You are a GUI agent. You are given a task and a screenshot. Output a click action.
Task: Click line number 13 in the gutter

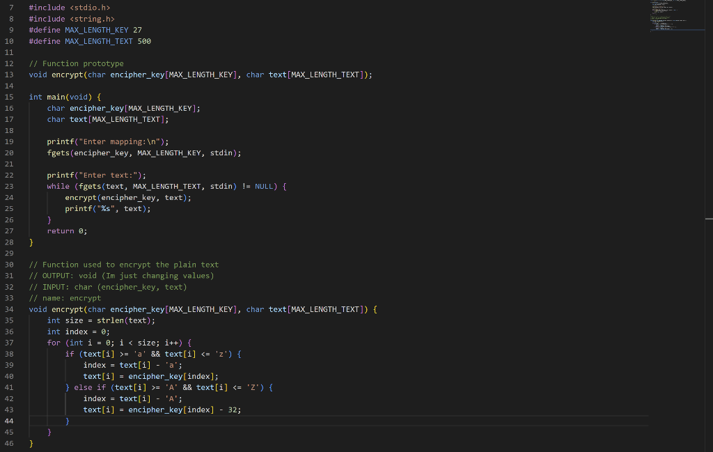[8, 75]
